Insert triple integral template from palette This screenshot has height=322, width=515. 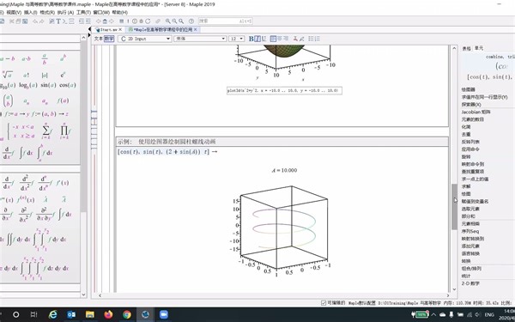click(x=45, y=268)
